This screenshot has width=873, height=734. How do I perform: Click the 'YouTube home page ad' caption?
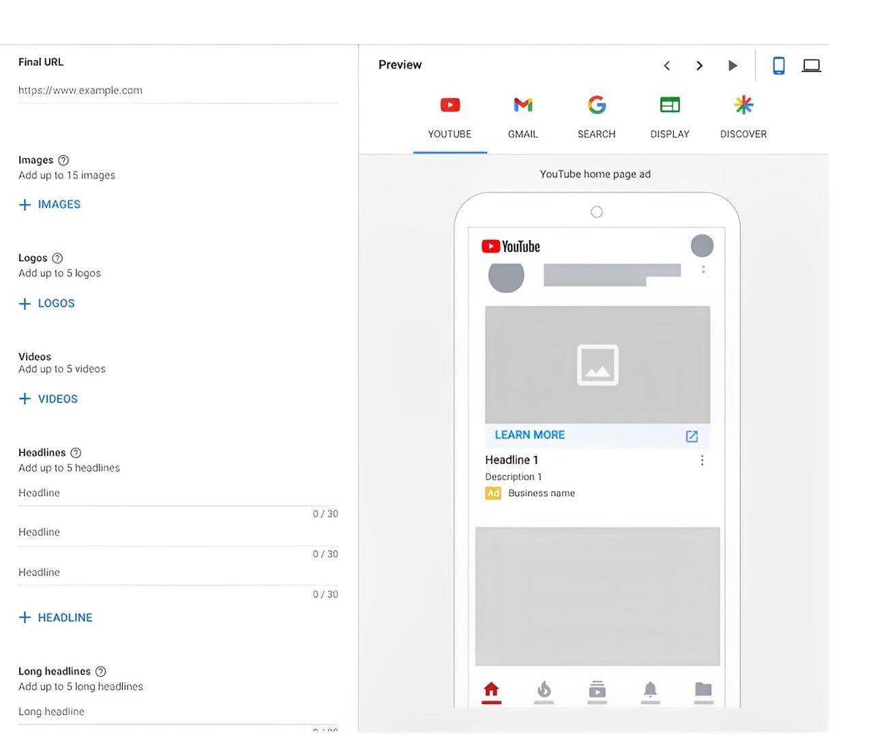(x=595, y=174)
